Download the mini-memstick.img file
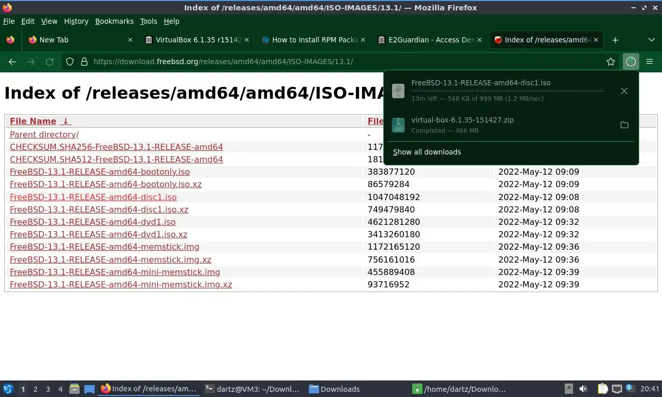The height and width of the screenshot is (397, 662). click(x=115, y=272)
